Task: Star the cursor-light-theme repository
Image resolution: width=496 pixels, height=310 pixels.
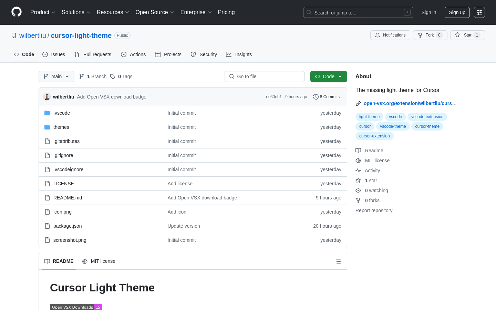Action: pos(467,35)
